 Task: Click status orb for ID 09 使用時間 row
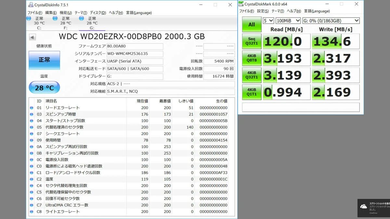tap(32, 140)
